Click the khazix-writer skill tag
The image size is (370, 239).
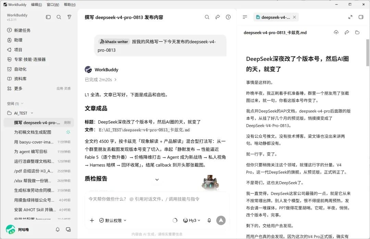coord(114,42)
